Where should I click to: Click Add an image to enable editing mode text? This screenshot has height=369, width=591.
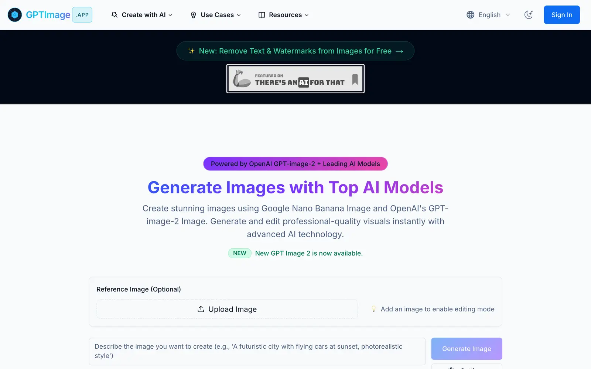pos(437,309)
